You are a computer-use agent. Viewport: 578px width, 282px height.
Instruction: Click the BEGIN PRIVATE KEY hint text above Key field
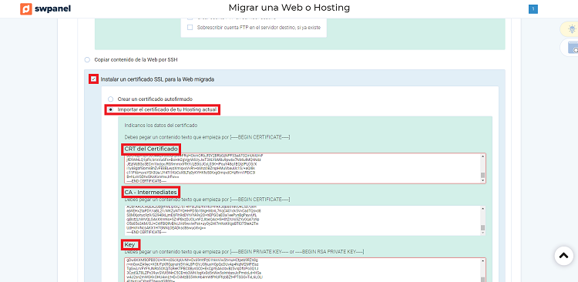pyautogui.click(x=244, y=251)
